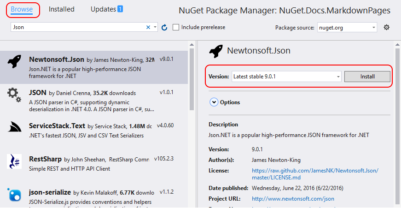Screen dimensions: 401x208
Task: Select the ServiceStack.Text package
Action: coord(94,134)
